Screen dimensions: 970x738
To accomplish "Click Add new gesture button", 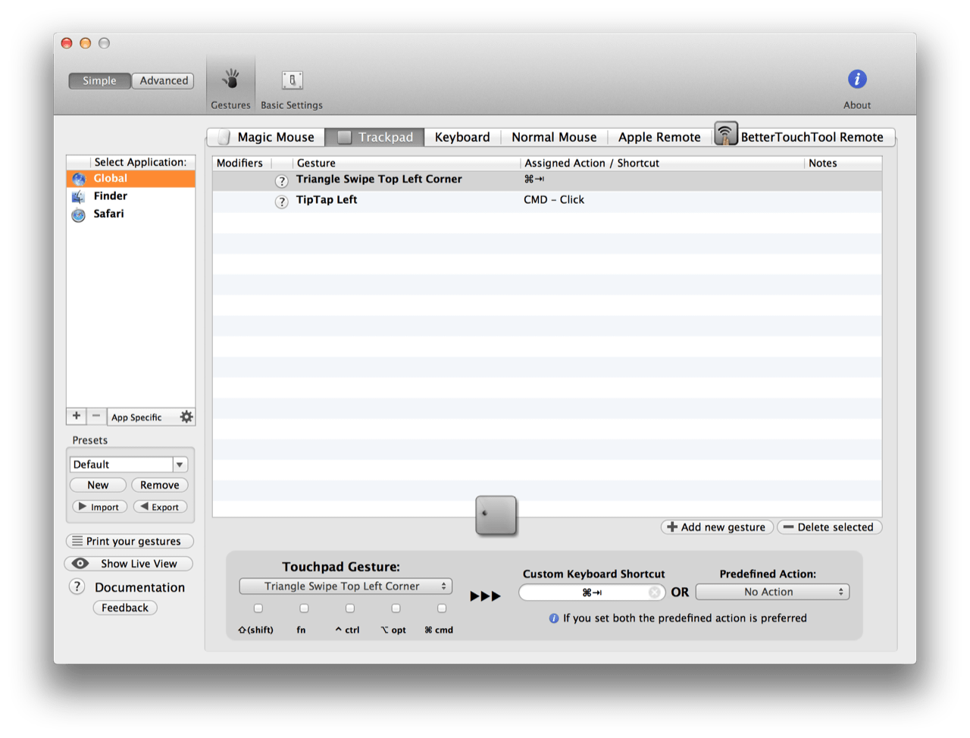I will coord(717,527).
